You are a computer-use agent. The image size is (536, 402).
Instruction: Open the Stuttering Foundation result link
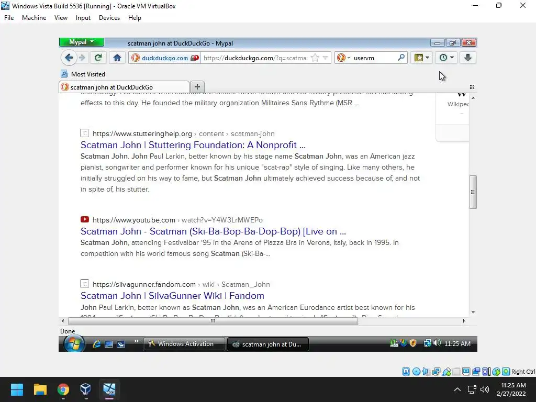[193, 145]
